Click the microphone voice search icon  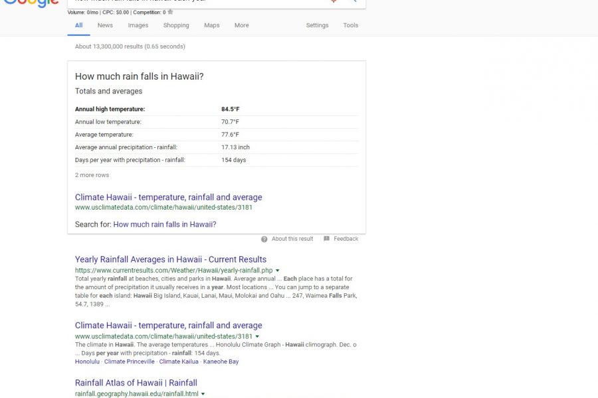[x=334, y=1]
